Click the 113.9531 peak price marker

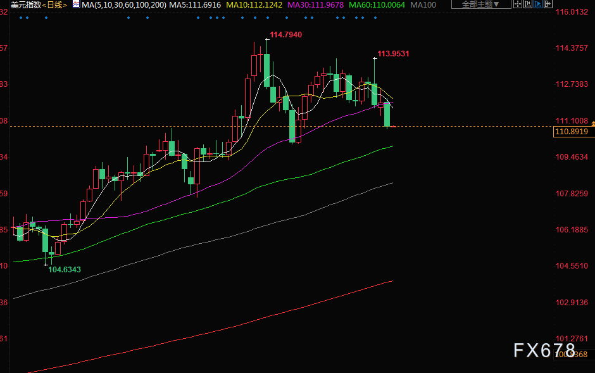pos(393,54)
